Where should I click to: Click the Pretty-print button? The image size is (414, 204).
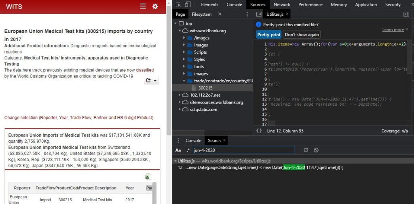click(x=268, y=34)
